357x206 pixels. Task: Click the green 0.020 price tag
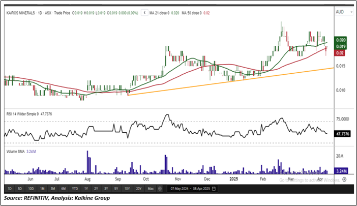[x=340, y=40]
